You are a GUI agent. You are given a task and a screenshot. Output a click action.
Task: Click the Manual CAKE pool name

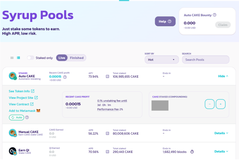28,132
